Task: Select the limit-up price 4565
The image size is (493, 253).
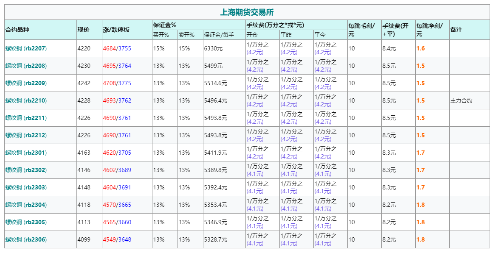Action: (110, 222)
